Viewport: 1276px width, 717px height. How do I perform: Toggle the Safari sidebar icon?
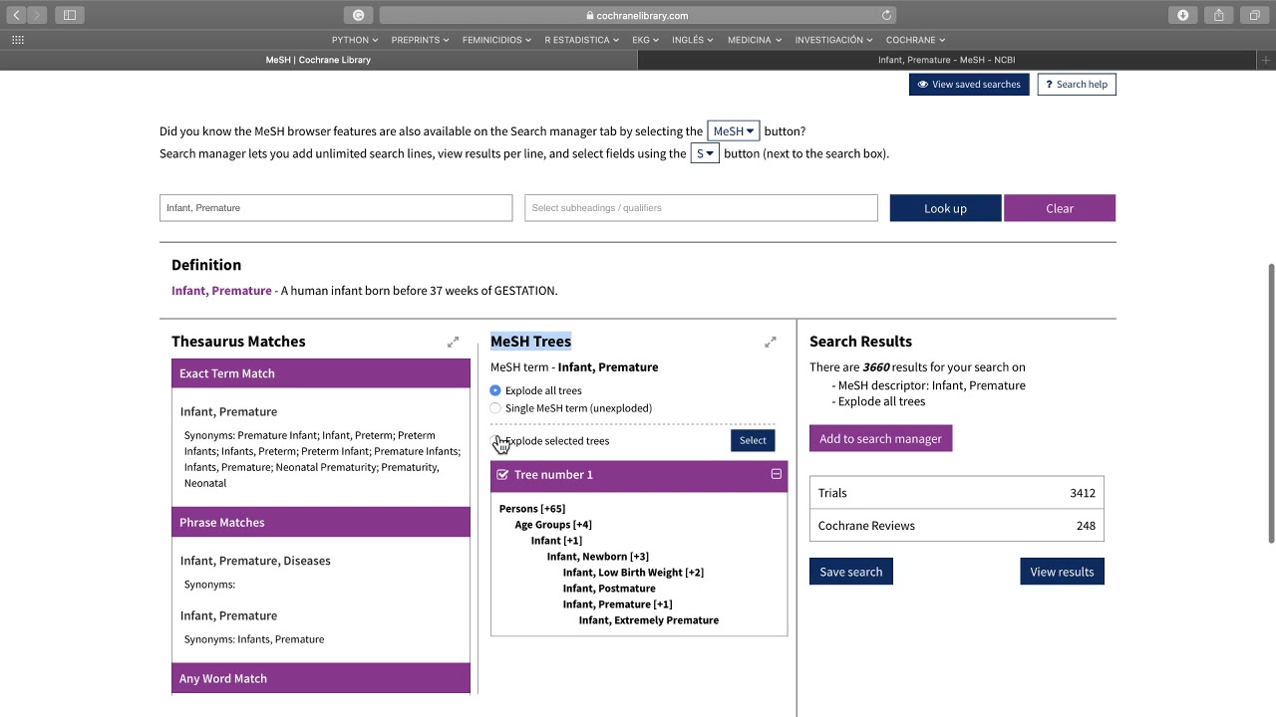tap(69, 15)
